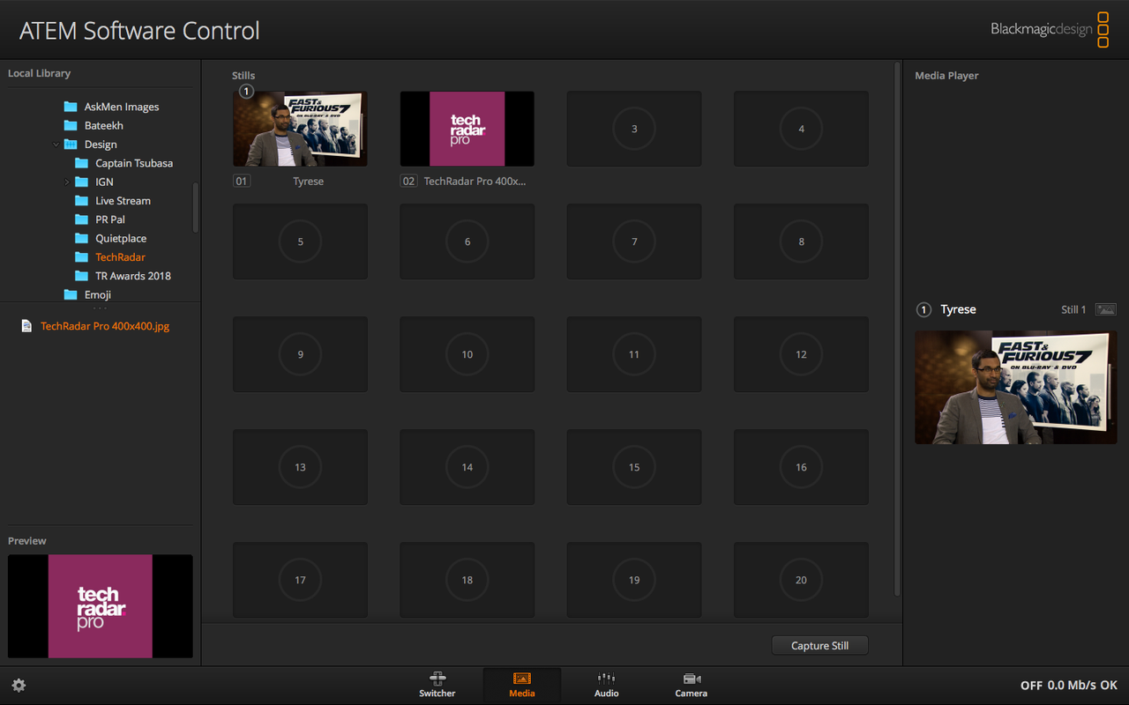This screenshot has width=1129, height=705.
Task: Select empty still slot 18
Action: (467, 580)
